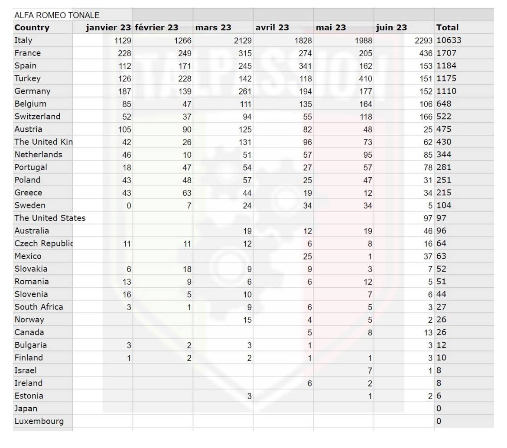Select Turkey's mai 23 value 410
This screenshot has height=448, width=507.
click(x=344, y=78)
